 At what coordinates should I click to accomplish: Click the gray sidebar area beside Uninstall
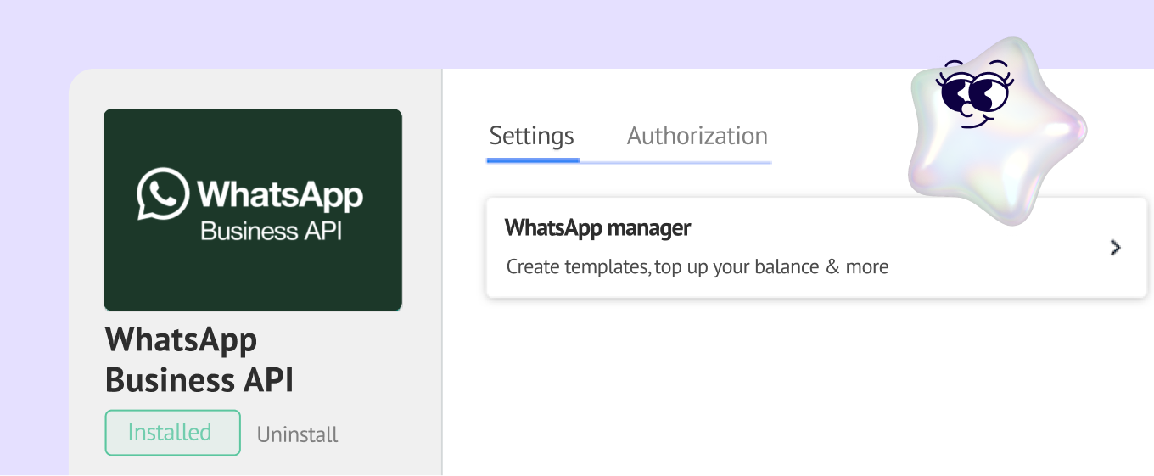coord(390,434)
